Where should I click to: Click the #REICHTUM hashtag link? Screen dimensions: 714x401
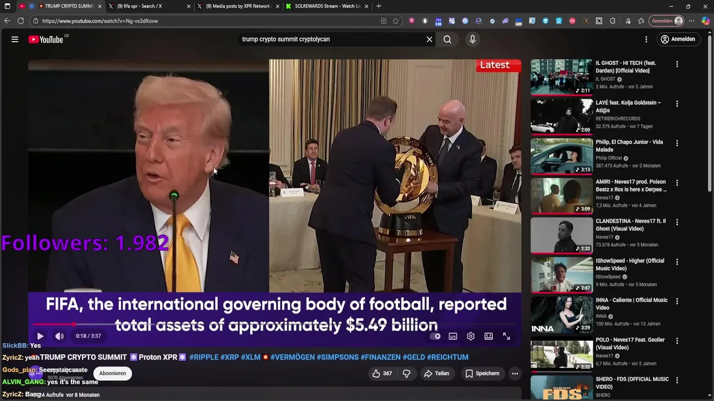[447, 357]
